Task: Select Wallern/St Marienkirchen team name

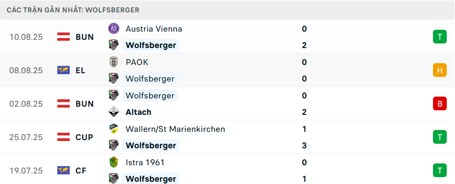Action: tap(175, 129)
